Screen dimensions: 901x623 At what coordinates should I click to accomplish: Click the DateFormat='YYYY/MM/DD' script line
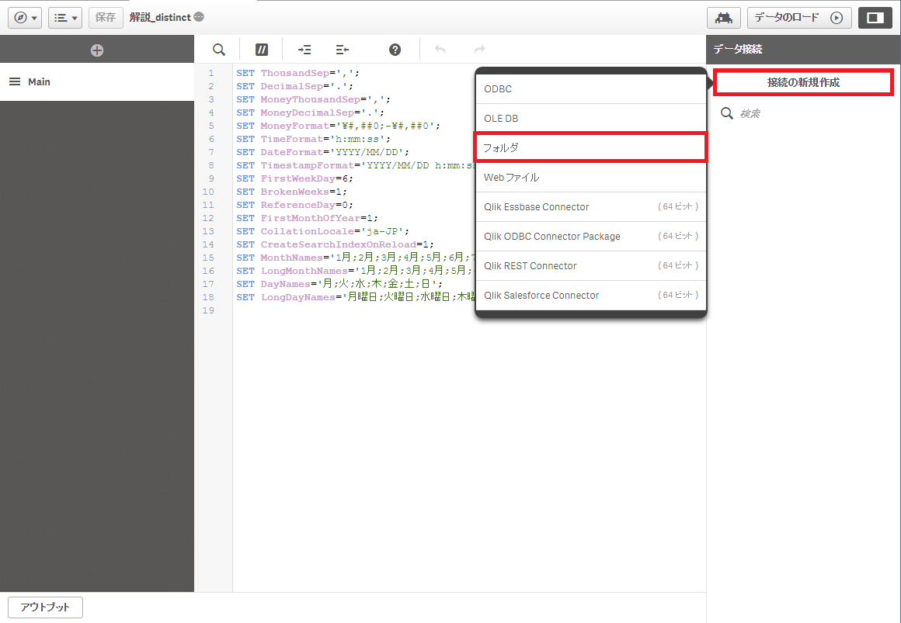322,152
